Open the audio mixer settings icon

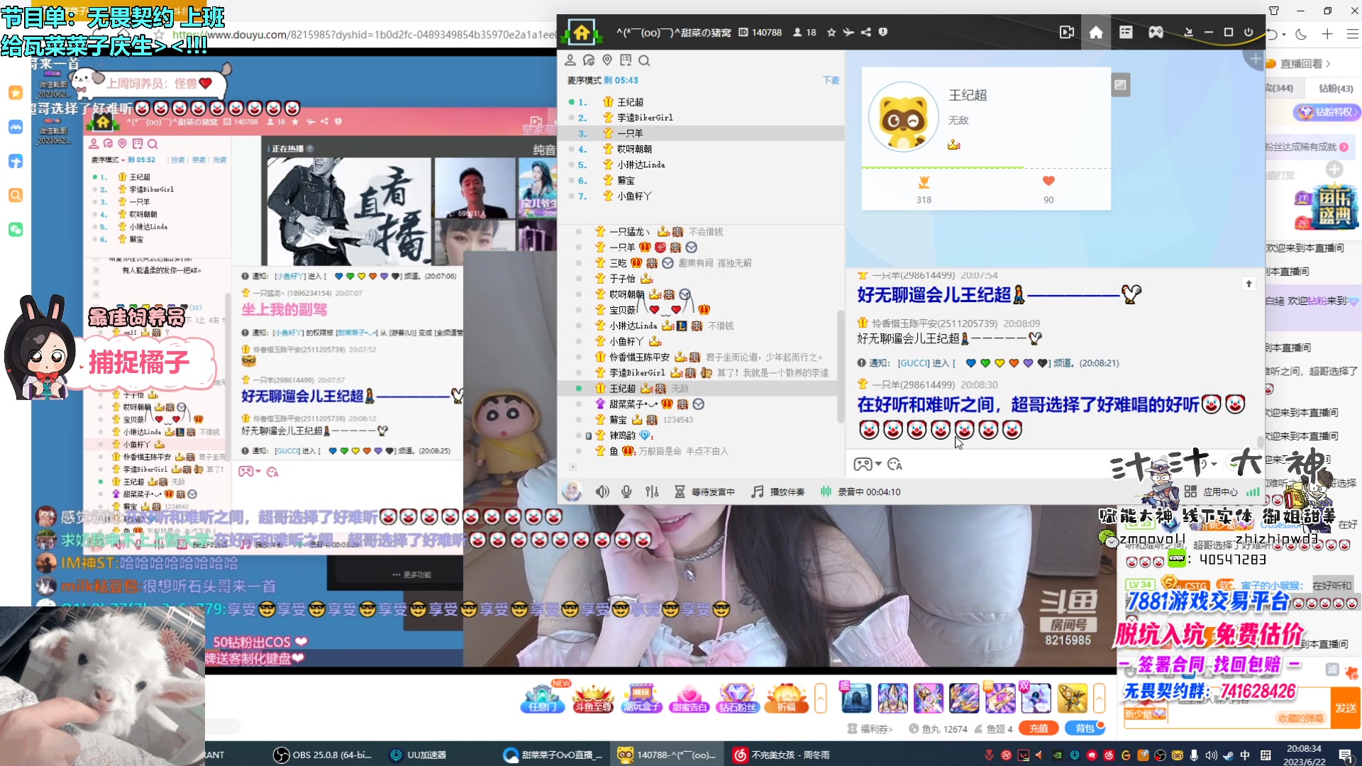click(652, 492)
